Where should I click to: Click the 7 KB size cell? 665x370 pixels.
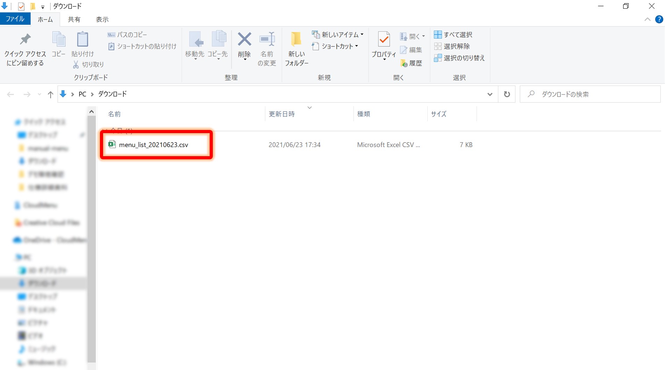(x=466, y=145)
